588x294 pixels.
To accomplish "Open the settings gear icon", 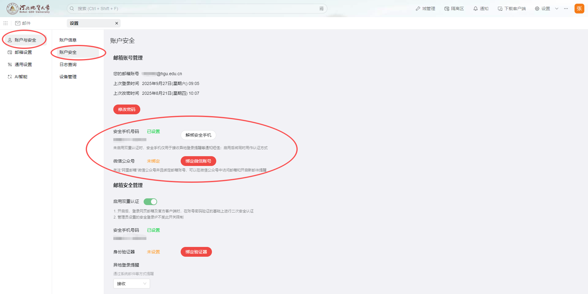I will 537,9.
